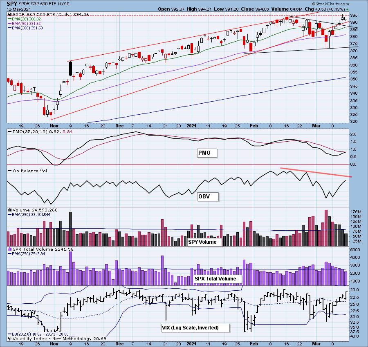Screen dimensions: 368x347
Task: Click the boxed SPY Volume label
Action: (x=204, y=242)
